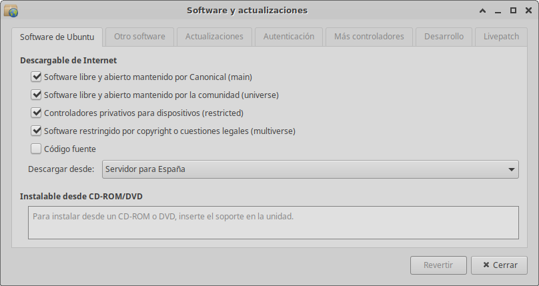
Task: Select the Más controladores tab
Action: (x=369, y=37)
